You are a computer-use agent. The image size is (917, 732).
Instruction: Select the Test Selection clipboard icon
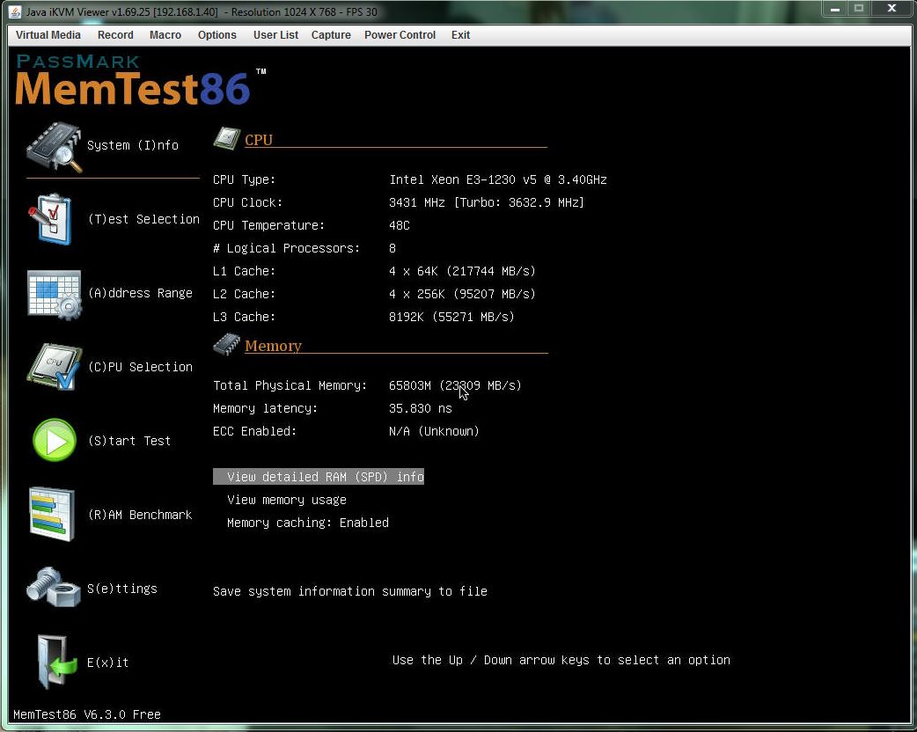(x=51, y=220)
